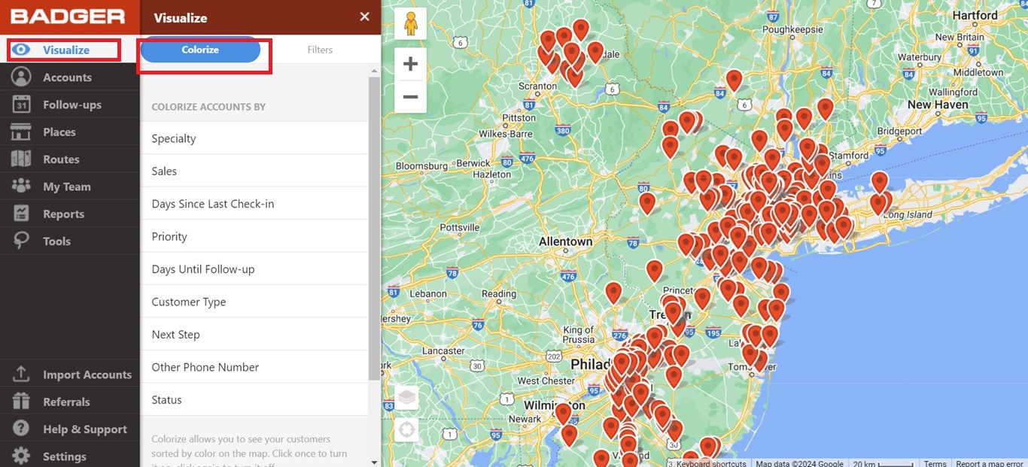1028x467 pixels.
Task: Colorize accounts by Specialty
Action: [x=254, y=138]
